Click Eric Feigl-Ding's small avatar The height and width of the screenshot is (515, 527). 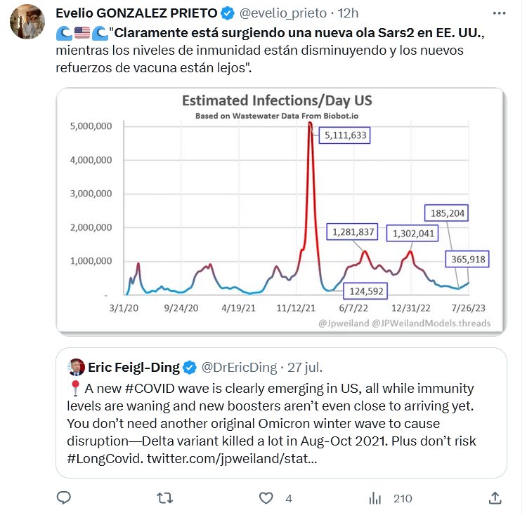click(x=77, y=367)
